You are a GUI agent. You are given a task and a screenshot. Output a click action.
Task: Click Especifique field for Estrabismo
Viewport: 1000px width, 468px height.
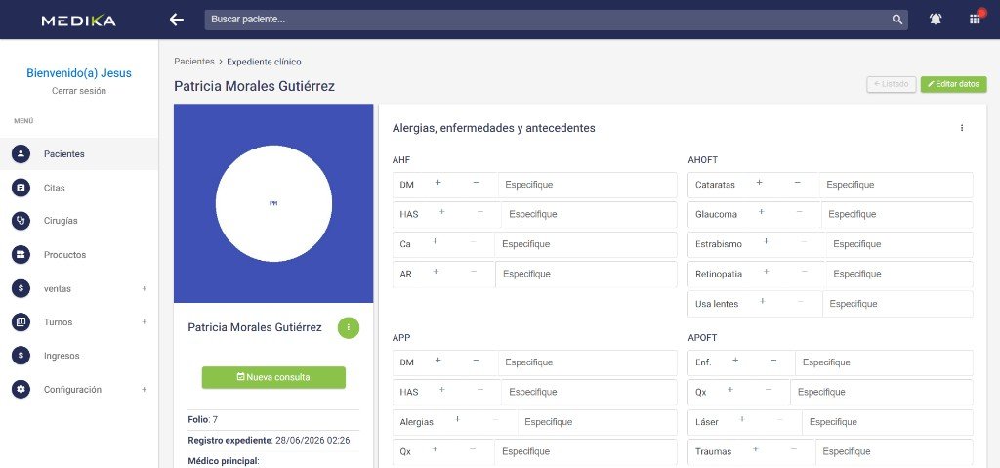899,244
